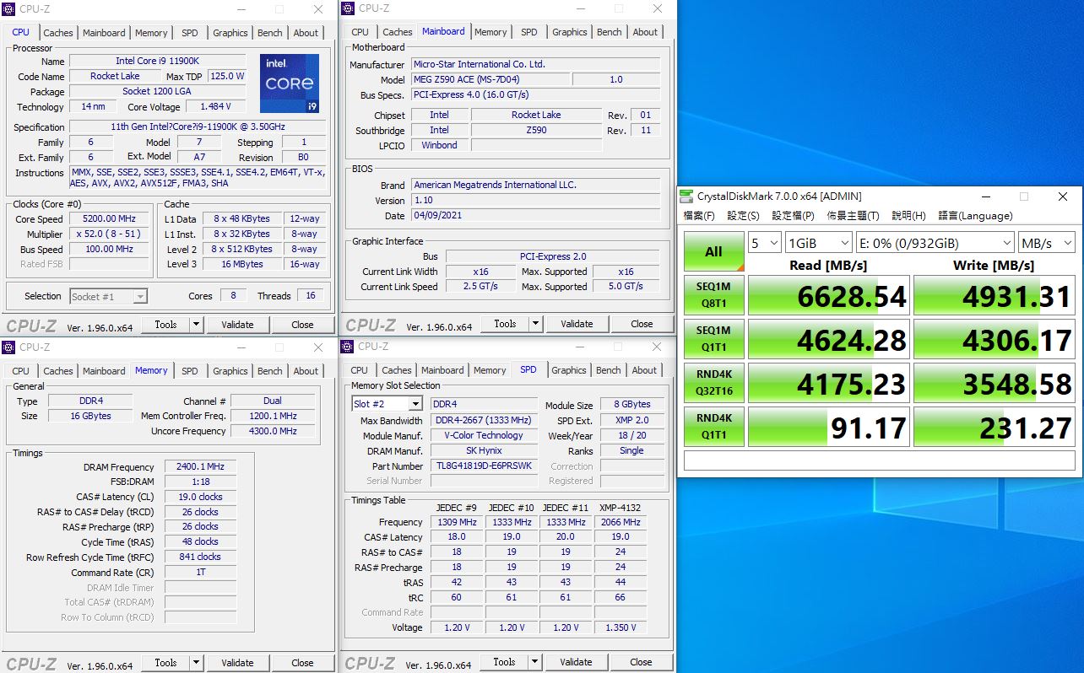
Task: Click the CrystalDiskMark title bar icon
Action: [686, 197]
